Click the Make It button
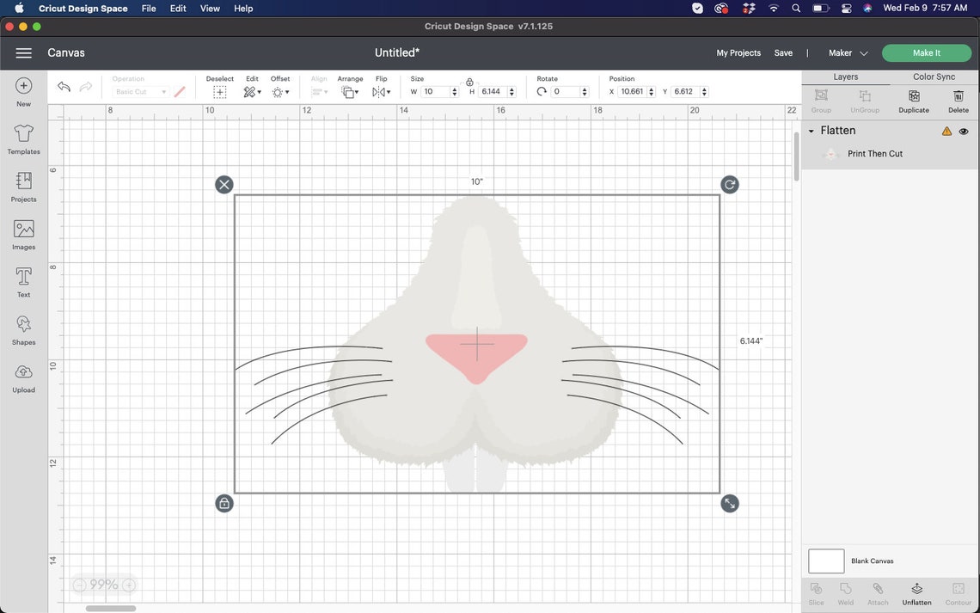 point(926,52)
